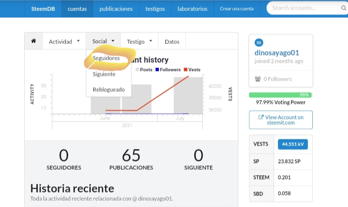This screenshot has width=348, height=207.
Task: Toggle Posts series in chart legend
Action: pos(144,70)
